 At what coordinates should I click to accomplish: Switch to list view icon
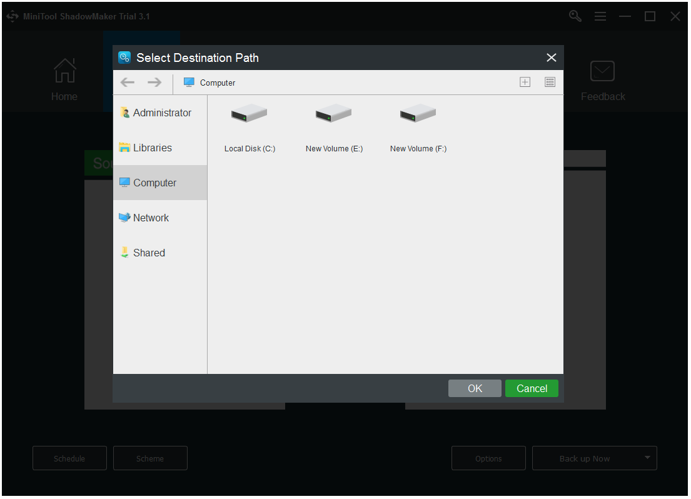(550, 82)
